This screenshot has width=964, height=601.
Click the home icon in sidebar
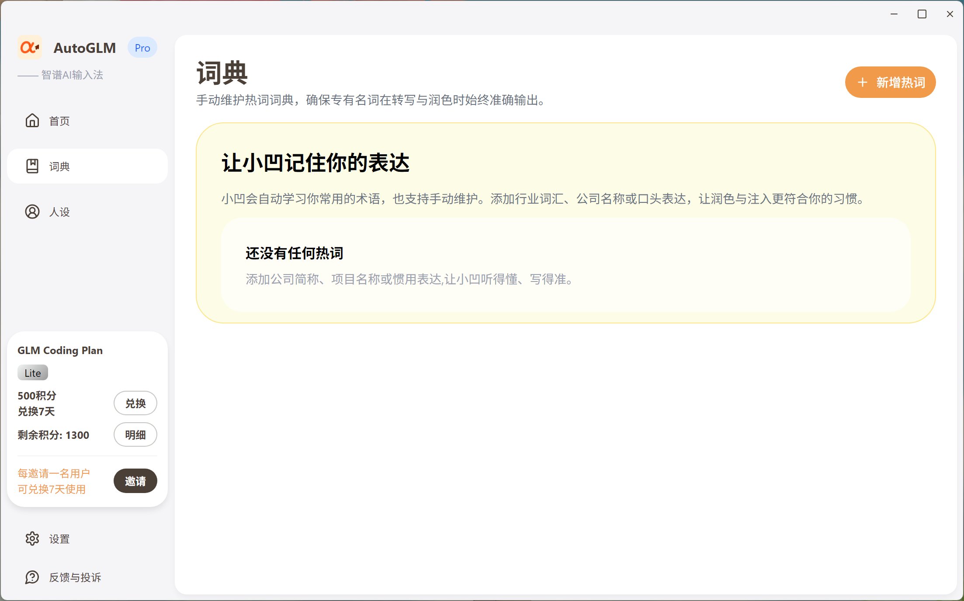pyautogui.click(x=32, y=121)
